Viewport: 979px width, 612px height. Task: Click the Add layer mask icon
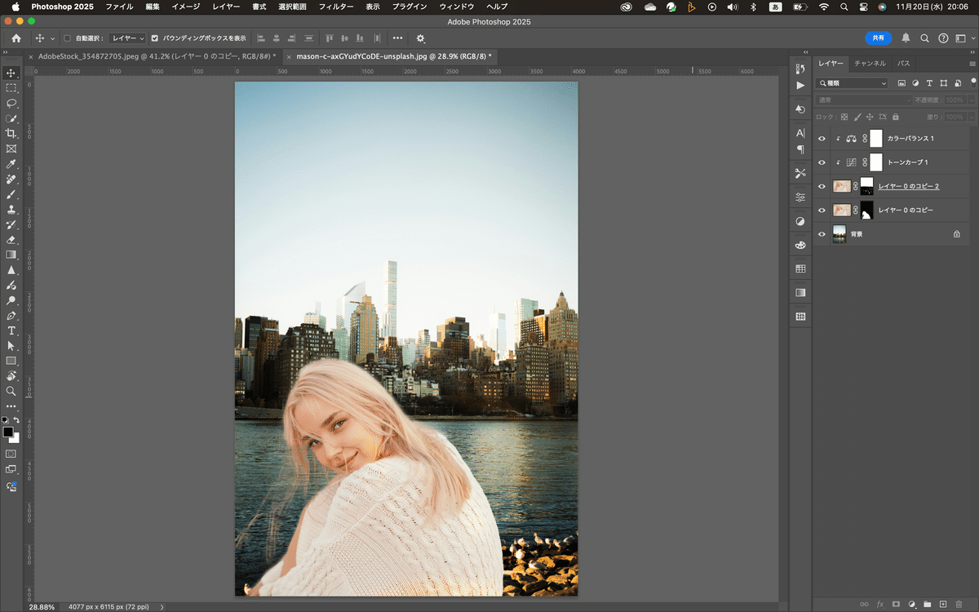[896, 604]
